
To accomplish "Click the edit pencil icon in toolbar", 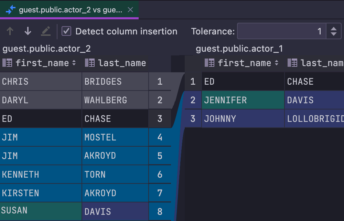I will (45, 31).
